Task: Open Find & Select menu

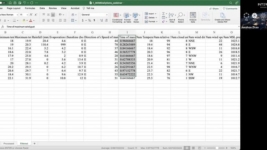Action: click(181, 17)
